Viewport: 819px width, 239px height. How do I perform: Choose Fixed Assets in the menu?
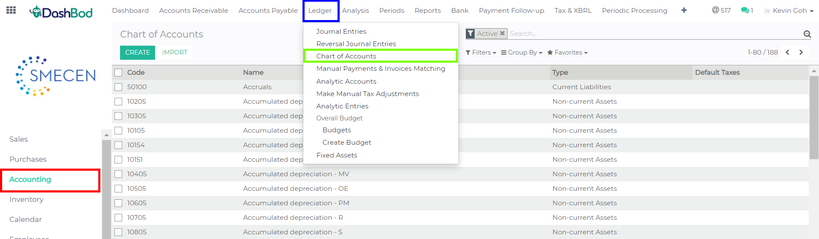click(x=337, y=155)
